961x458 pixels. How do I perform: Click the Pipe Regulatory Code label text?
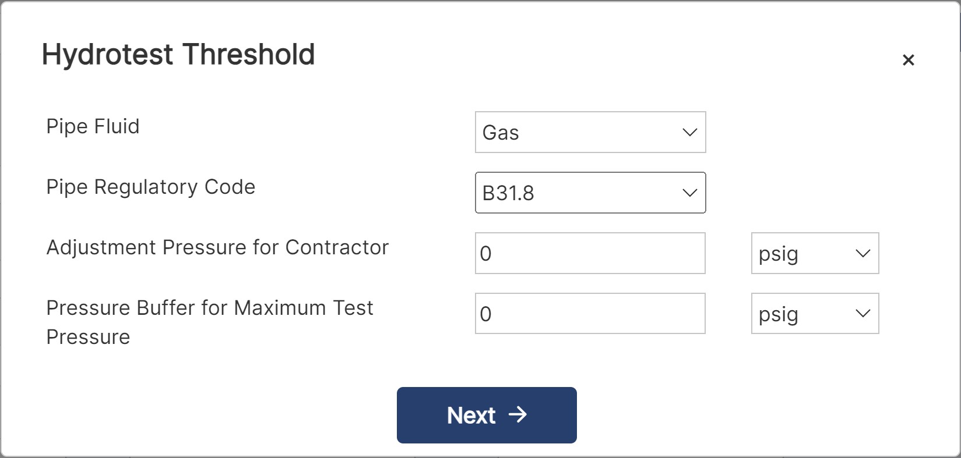150,187
